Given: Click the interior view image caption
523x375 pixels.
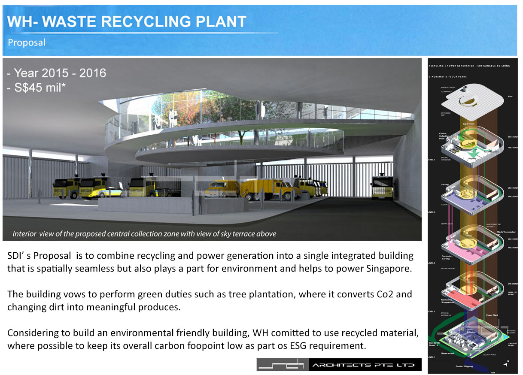Looking at the screenshot, I should click(144, 234).
